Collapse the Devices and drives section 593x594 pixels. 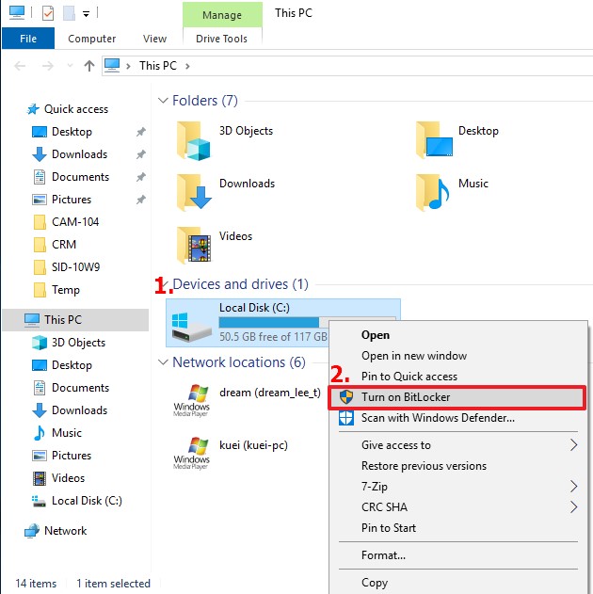164,284
